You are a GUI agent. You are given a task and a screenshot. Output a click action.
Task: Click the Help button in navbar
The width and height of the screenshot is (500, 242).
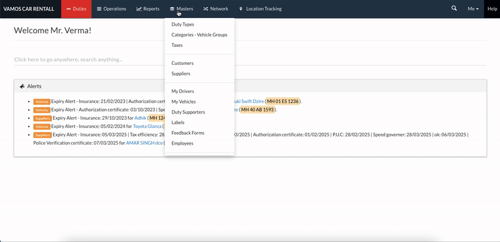pyautogui.click(x=492, y=9)
